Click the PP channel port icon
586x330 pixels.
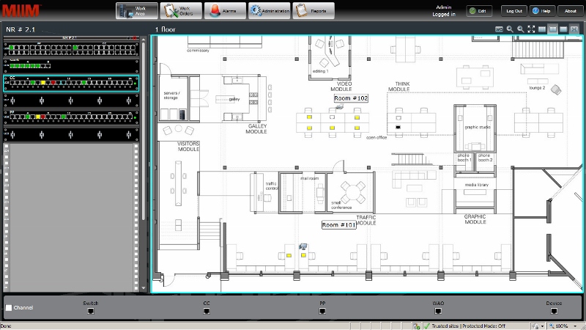click(322, 311)
